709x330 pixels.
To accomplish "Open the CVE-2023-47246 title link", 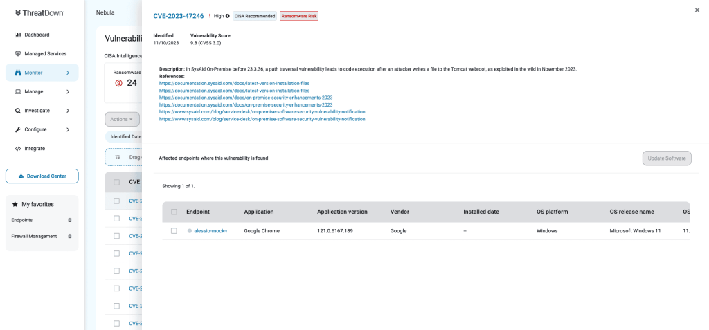I will 179,16.
